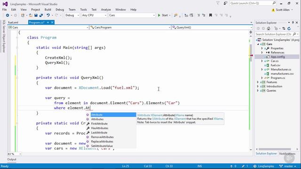Click the publish arrow count in status bar
The height and width of the screenshot is (169, 301).
click(x=233, y=166)
